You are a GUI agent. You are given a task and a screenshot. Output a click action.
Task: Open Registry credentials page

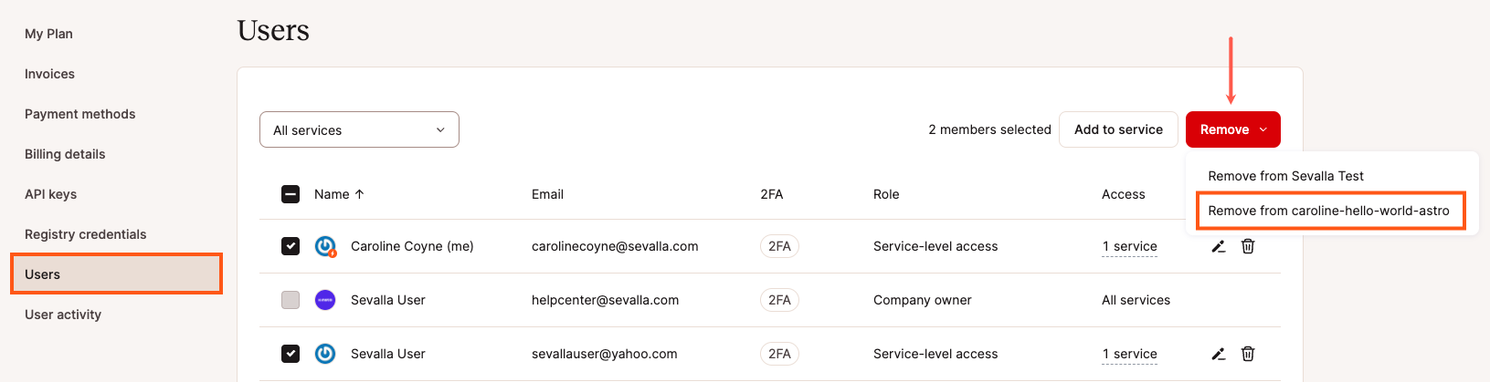pos(86,234)
